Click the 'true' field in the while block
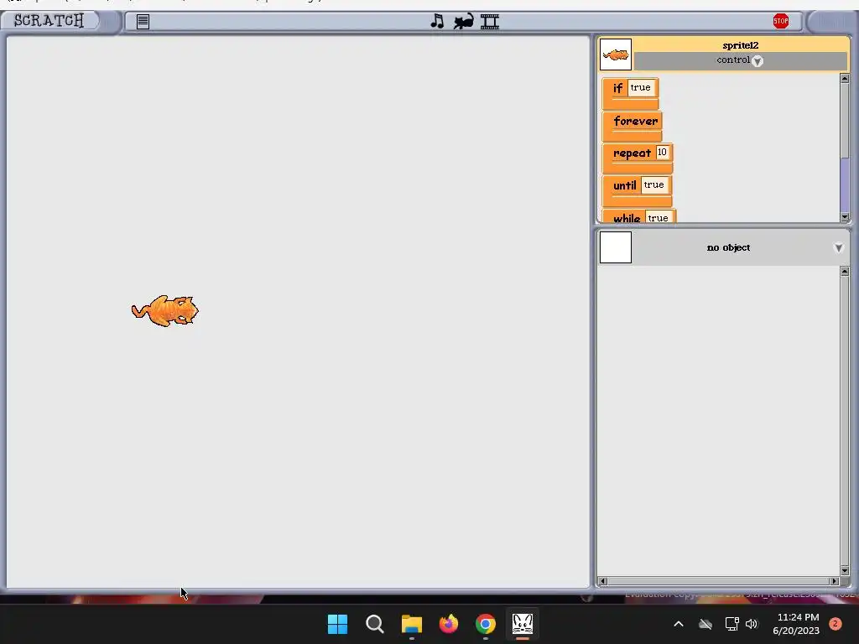 pos(658,217)
